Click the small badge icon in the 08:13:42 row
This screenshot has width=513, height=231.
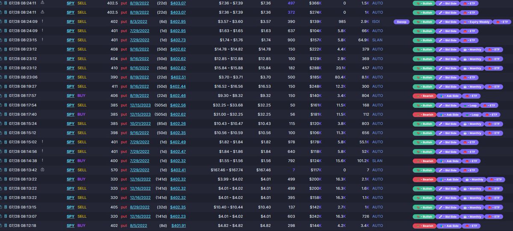42,170
